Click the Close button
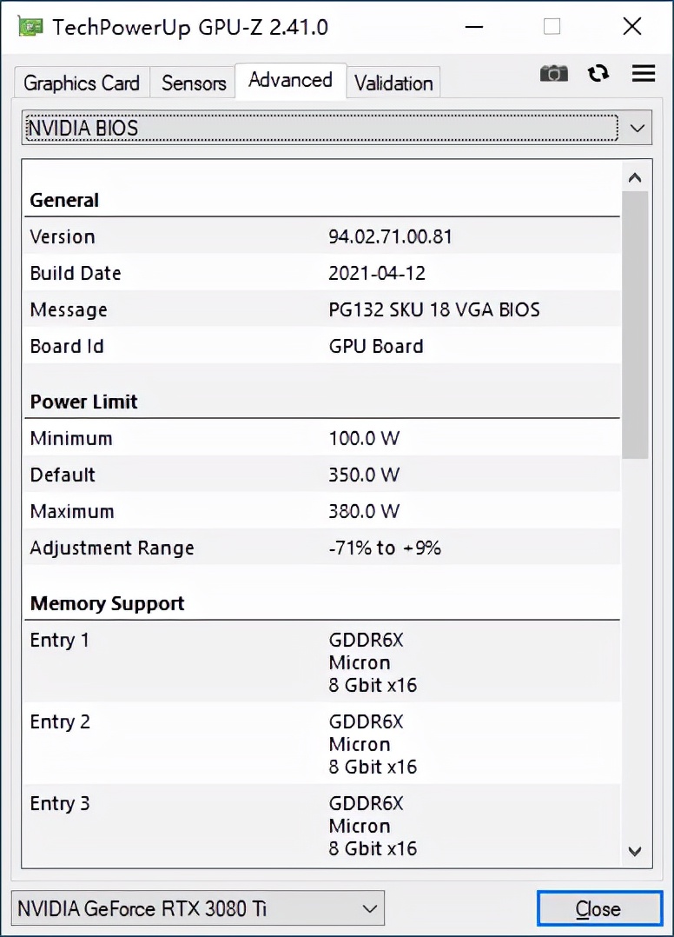Screen dimensions: 674x937 599,908
